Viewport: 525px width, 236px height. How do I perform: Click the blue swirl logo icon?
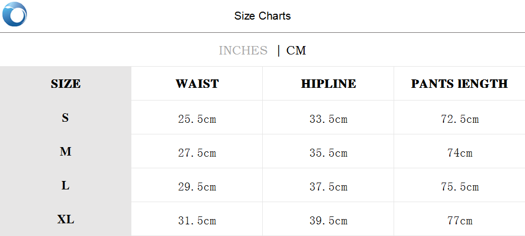click(x=14, y=14)
